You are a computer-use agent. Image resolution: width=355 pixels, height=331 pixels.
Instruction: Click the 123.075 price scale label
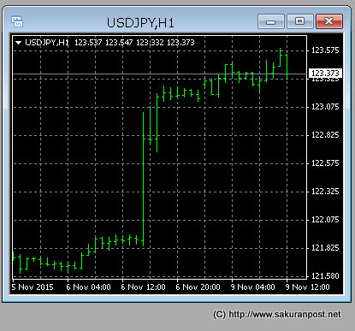point(325,107)
